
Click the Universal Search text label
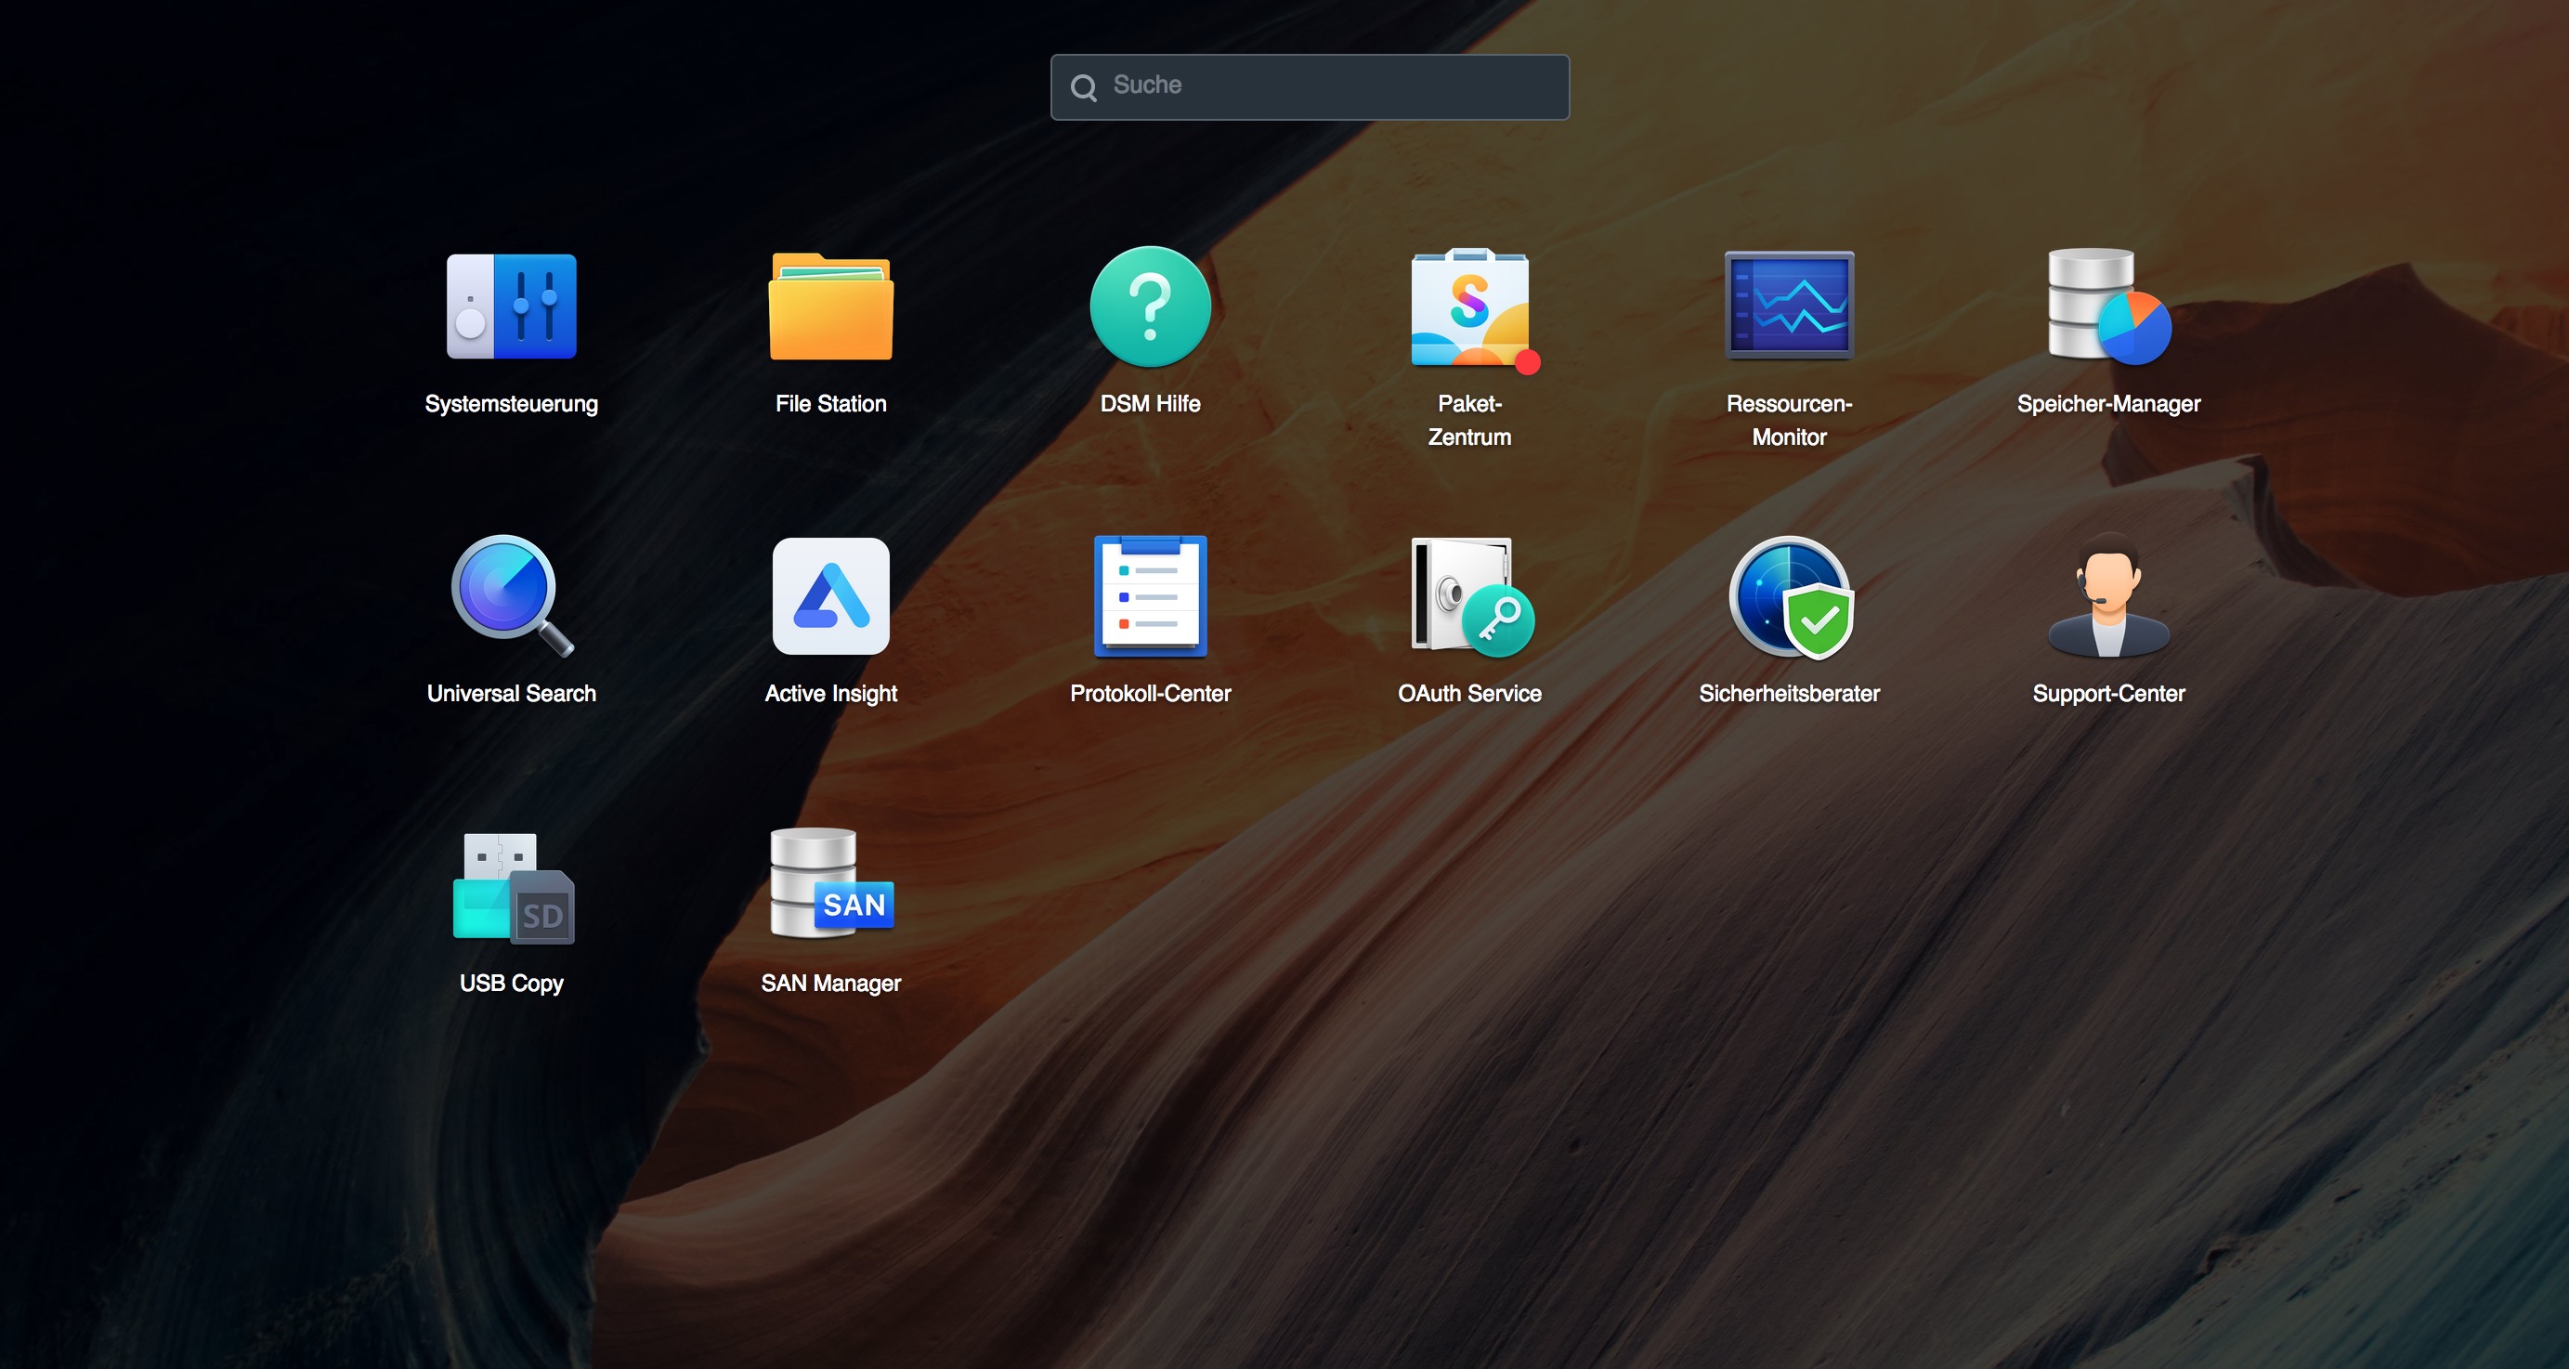click(511, 693)
